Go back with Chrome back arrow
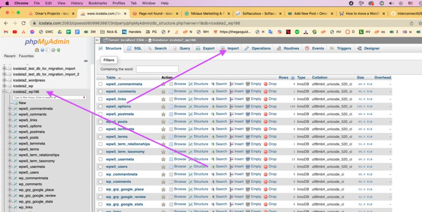Image resolution: width=422 pixels, height=212 pixels. click(x=6, y=23)
